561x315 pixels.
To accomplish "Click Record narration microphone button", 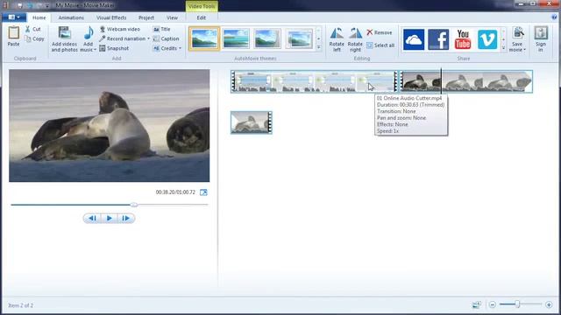I will 122,38.
